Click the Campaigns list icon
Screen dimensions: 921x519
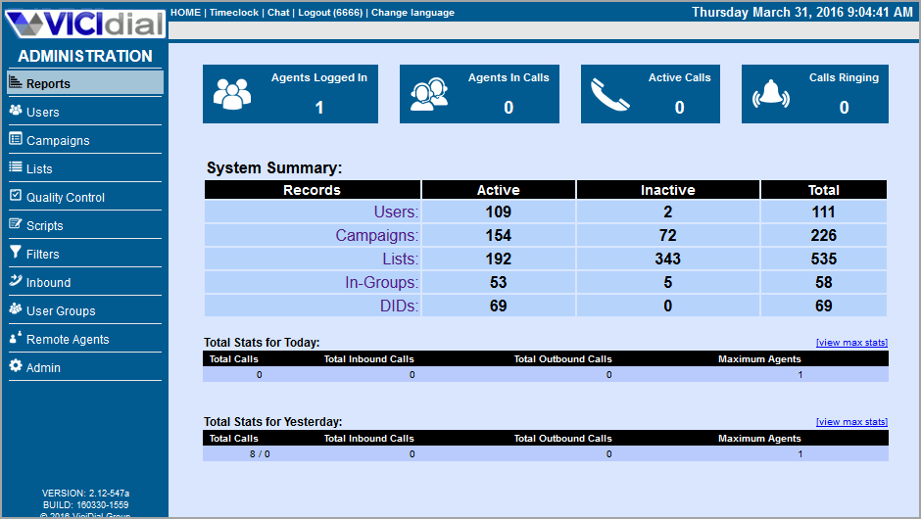tap(16, 139)
